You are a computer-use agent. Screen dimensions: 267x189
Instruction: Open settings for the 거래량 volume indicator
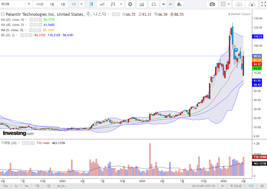tap(28, 143)
